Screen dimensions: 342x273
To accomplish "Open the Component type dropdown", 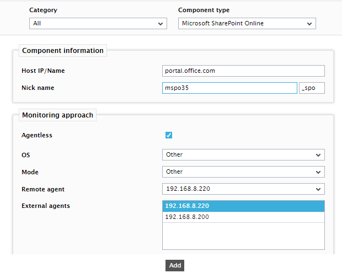I will coord(247,23).
